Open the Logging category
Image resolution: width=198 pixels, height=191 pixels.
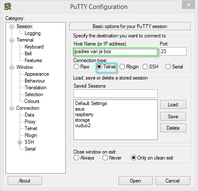(x=33, y=33)
